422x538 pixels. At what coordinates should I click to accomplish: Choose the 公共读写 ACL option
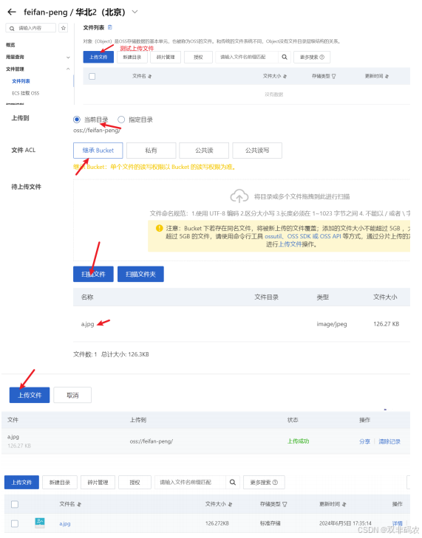pyautogui.click(x=257, y=151)
